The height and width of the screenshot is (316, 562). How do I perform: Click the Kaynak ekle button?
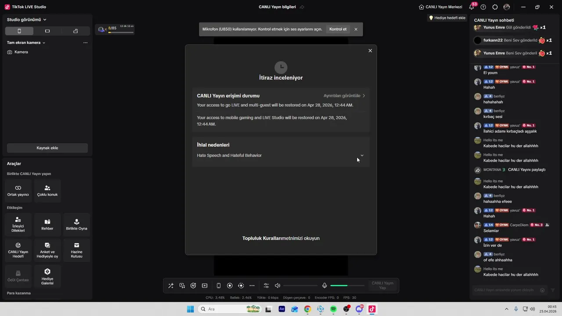[x=47, y=148]
